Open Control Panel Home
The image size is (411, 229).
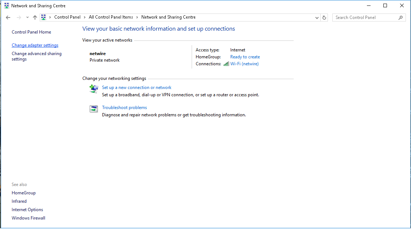click(31, 32)
